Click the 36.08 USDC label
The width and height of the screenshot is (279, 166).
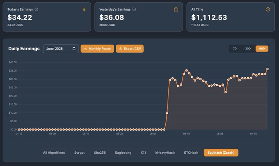point(107,25)
